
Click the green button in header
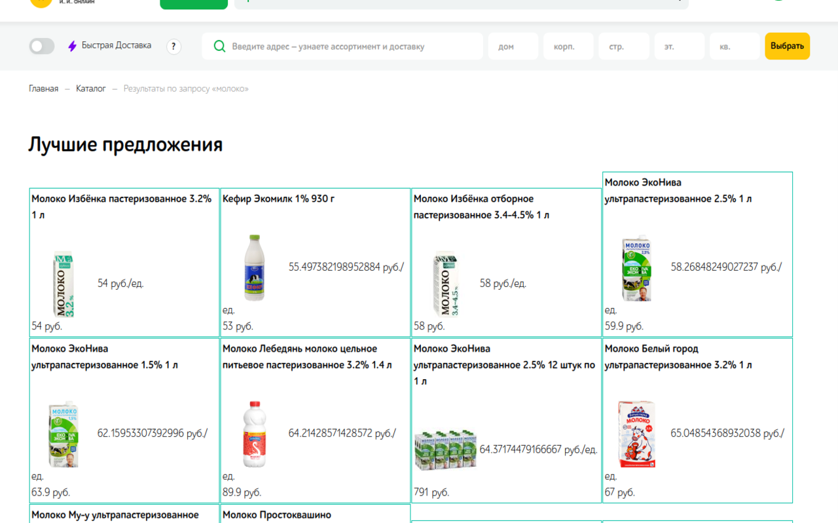[194, 4]
